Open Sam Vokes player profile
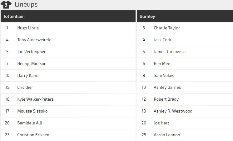The width and height of the screenshot is (233, 141). (164, 76)
